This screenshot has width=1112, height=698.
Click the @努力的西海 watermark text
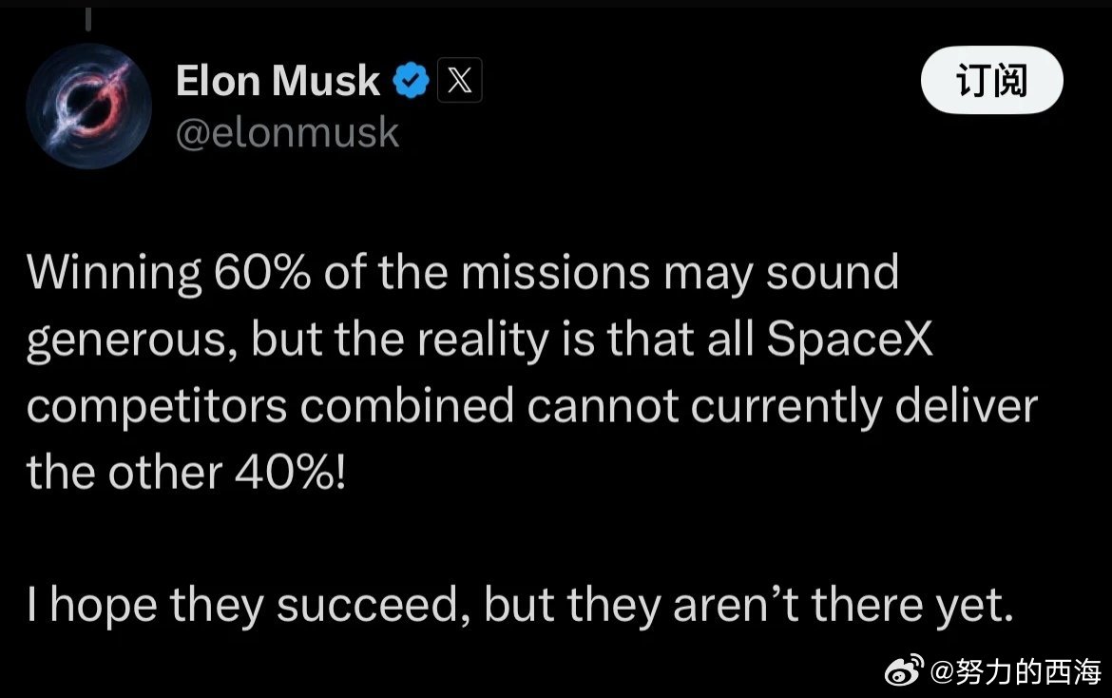(1015, 671)
